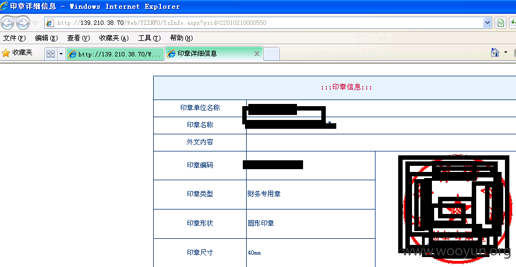Click the 印章尺寸 label cell
This screenshot has height=267, width=516.
(200, 253)
